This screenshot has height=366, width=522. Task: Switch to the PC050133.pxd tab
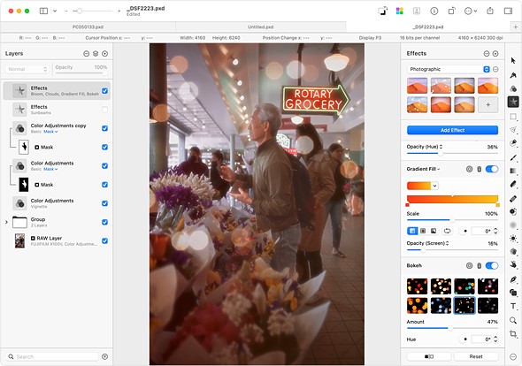coord(88,27)
